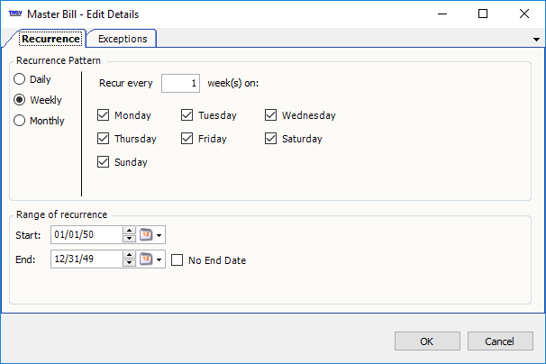
Task: Select the Daily recurrence pattern
Action: click(x=20, y=79)
